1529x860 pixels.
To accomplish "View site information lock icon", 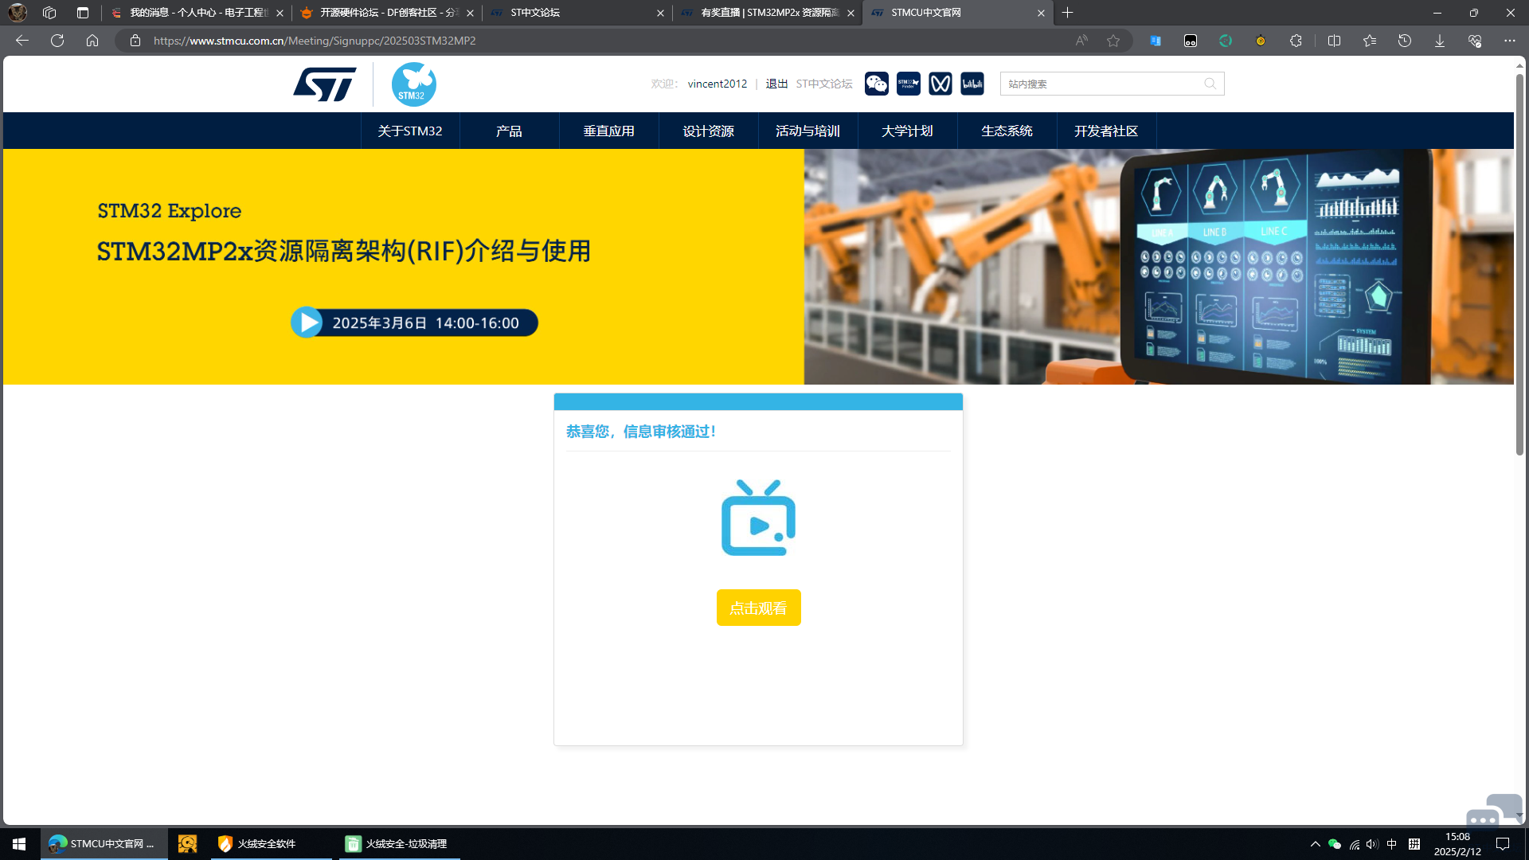I will click(x=135, y=41).
